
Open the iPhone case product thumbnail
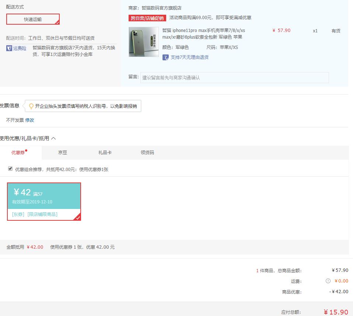pyautogui.click(x=144, y=42)
